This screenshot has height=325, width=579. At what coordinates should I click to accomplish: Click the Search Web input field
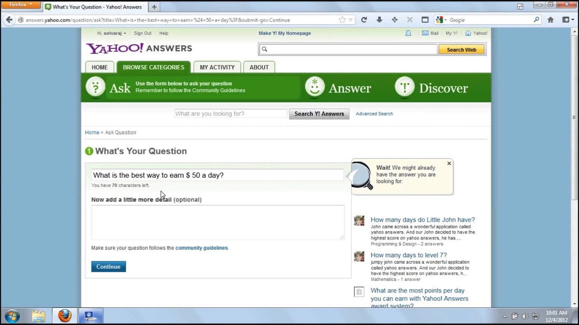click(347, 49)
